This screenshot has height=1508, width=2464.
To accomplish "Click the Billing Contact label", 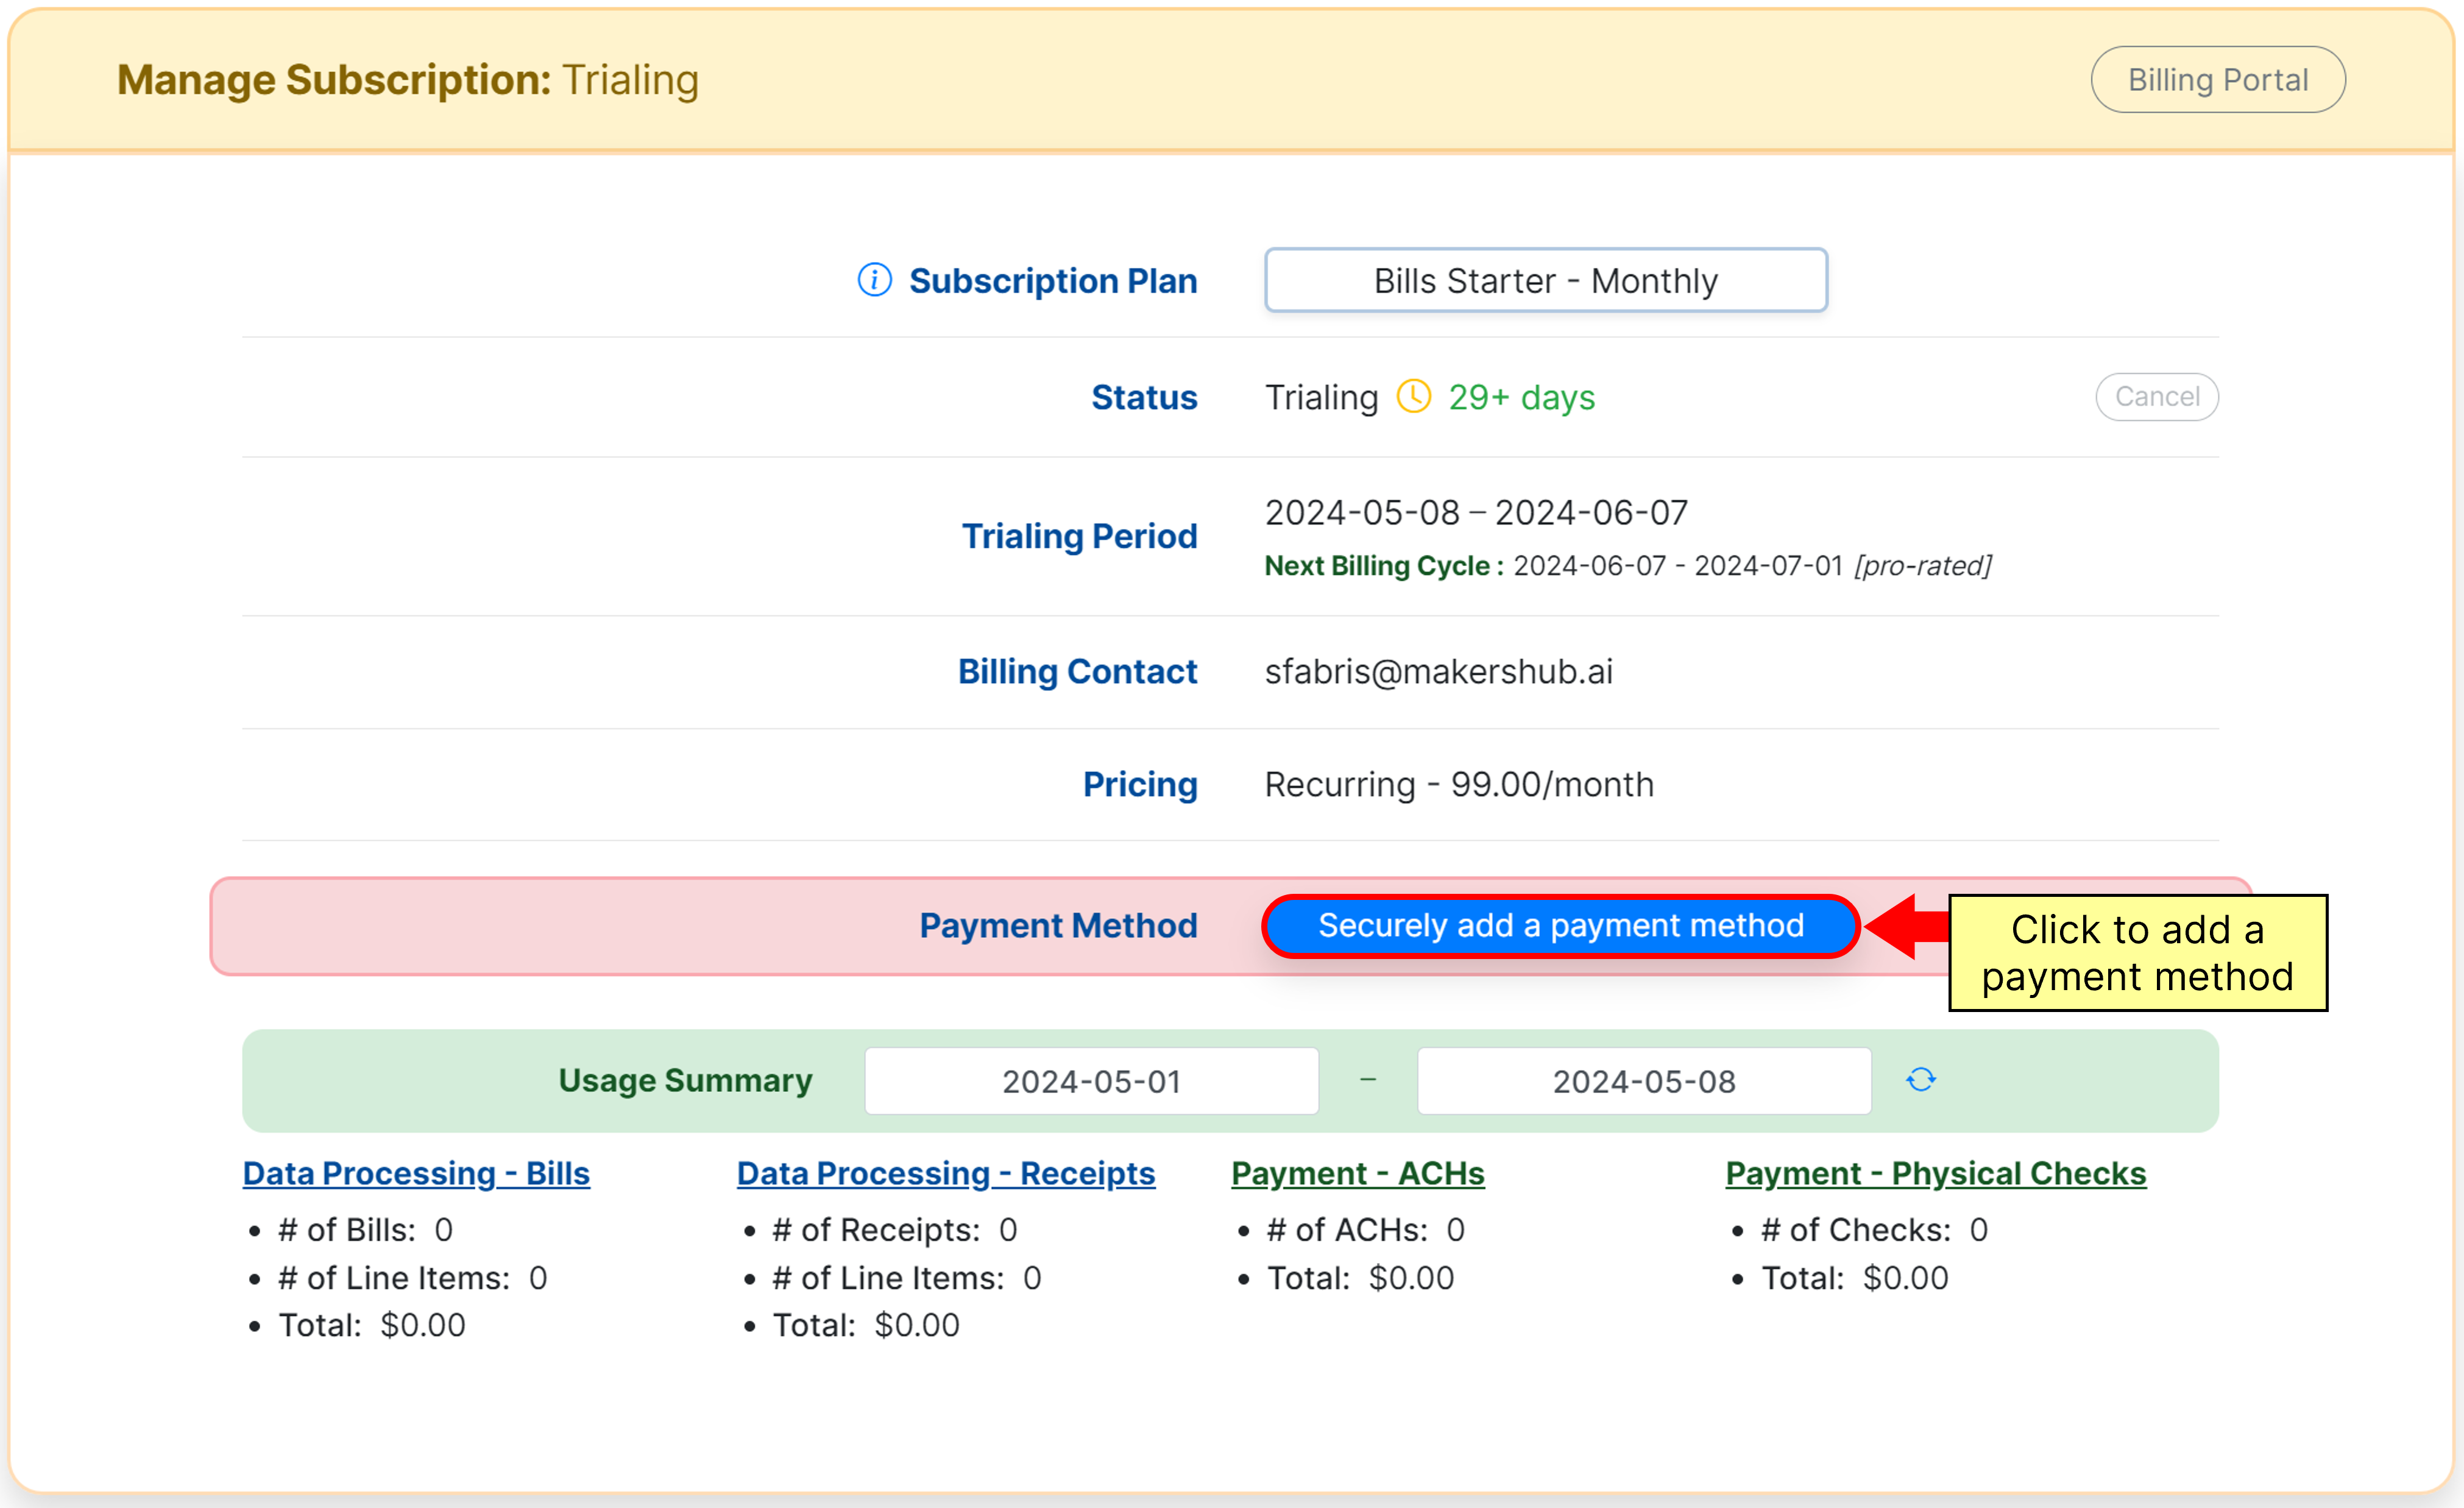I will [x=1077, y=672].
